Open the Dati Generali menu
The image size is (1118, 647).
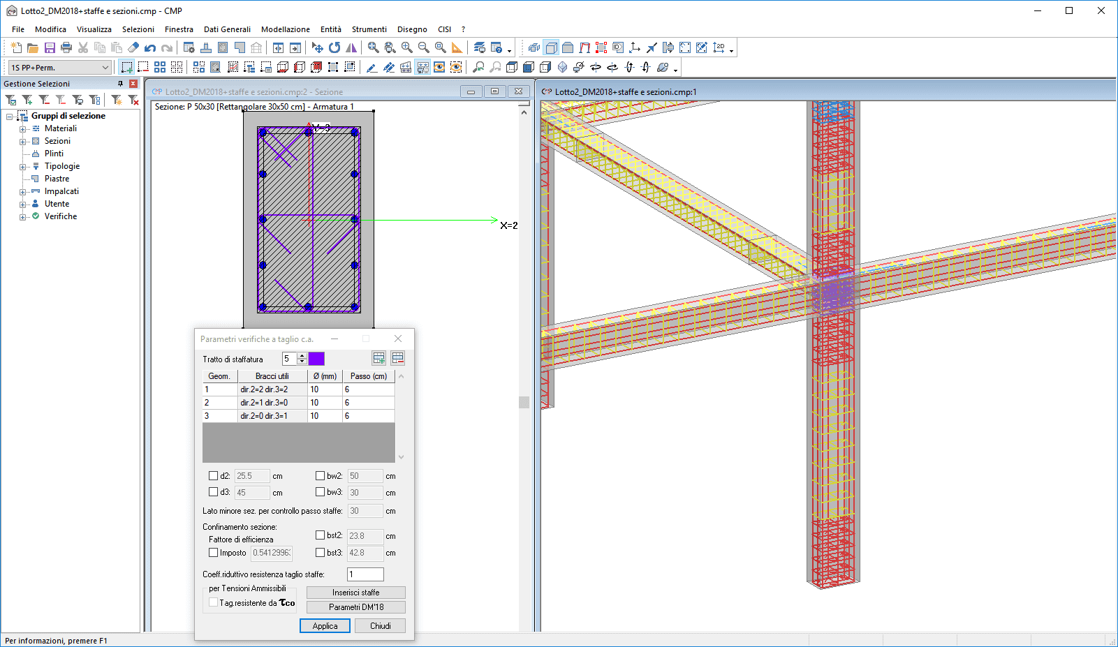point(227,29)
